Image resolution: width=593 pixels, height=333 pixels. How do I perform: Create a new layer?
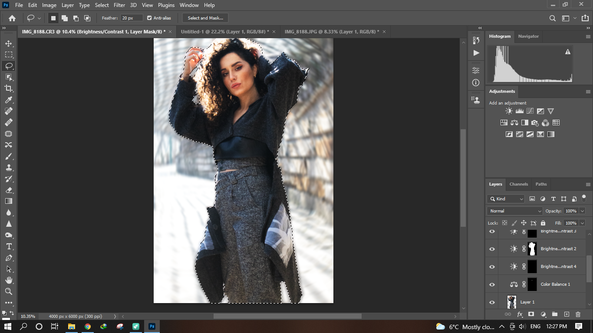567,314
